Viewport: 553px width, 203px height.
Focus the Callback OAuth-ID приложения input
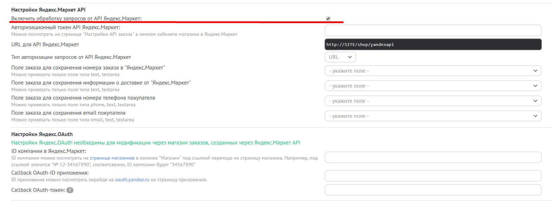point(433,176)
